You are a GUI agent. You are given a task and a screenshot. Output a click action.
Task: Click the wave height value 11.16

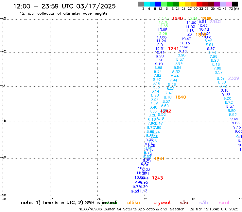click(189, 31)
